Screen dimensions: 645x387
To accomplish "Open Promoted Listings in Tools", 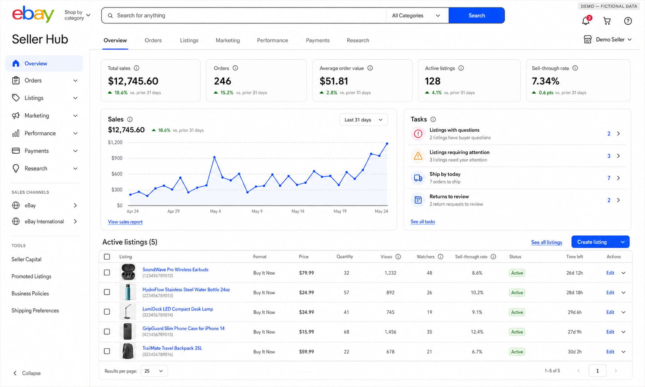I will pos(31,276).
